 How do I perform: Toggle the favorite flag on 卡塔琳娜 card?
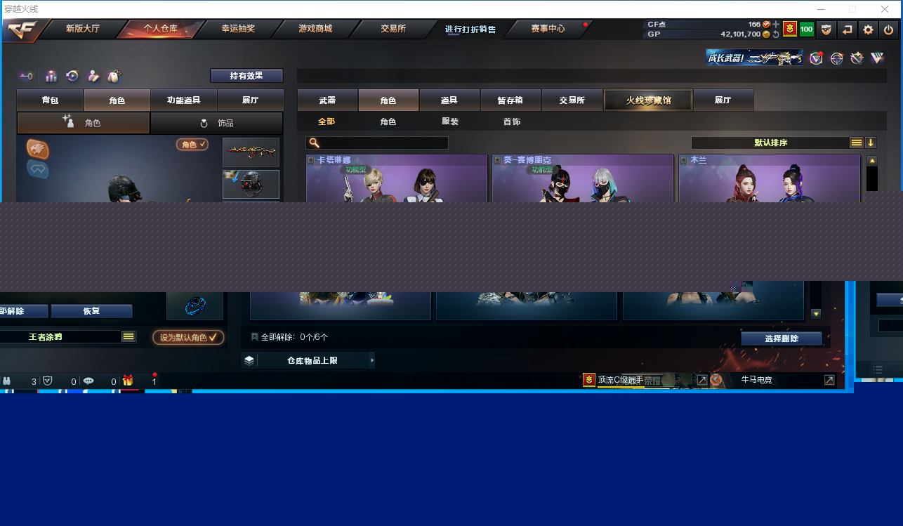[x=311, y=160]
